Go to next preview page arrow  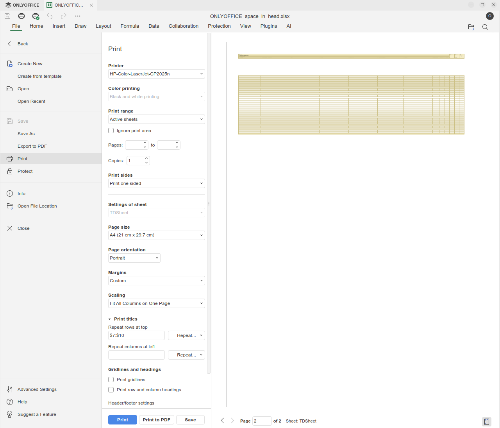coord(232,421)
